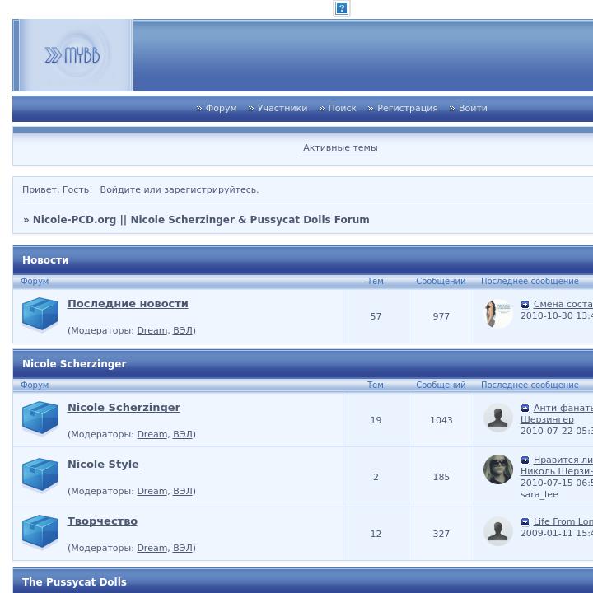
Task: Click moderator ВЭЛ in Последние новости row
Action: point(183,330)
